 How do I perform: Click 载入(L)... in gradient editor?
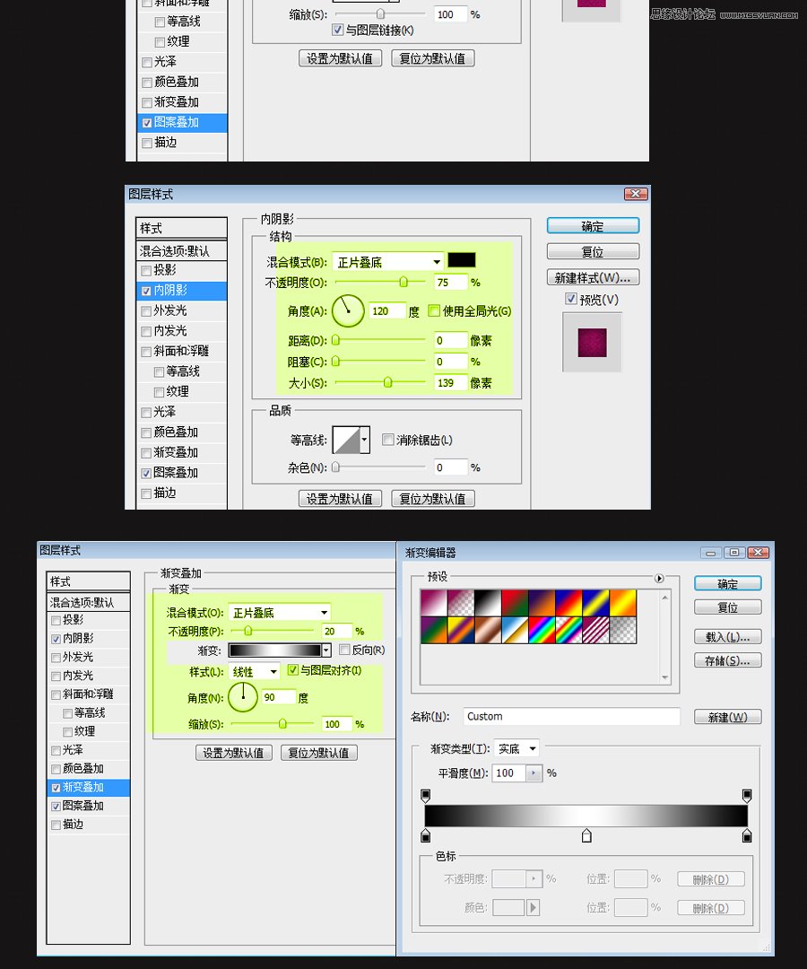[727, 636]
